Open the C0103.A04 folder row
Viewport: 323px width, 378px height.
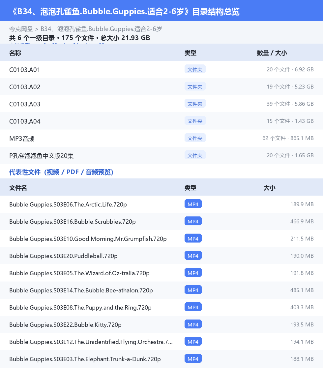coord(161,121)
